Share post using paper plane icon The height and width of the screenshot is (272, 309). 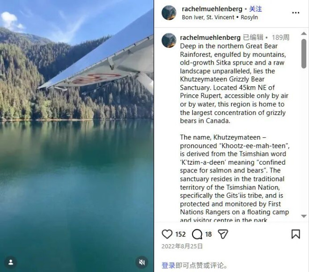point(223,234)
